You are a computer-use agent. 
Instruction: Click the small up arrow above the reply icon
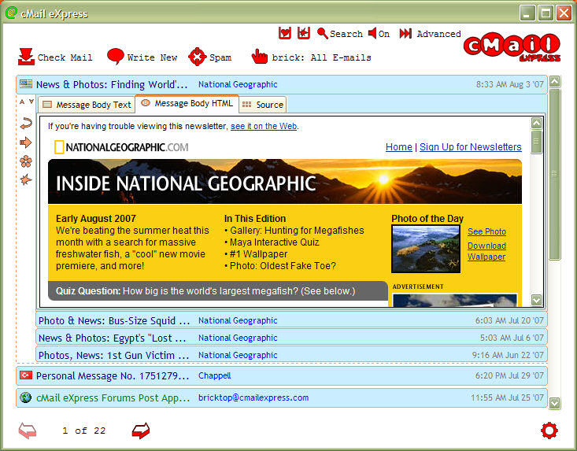[22, 102]
